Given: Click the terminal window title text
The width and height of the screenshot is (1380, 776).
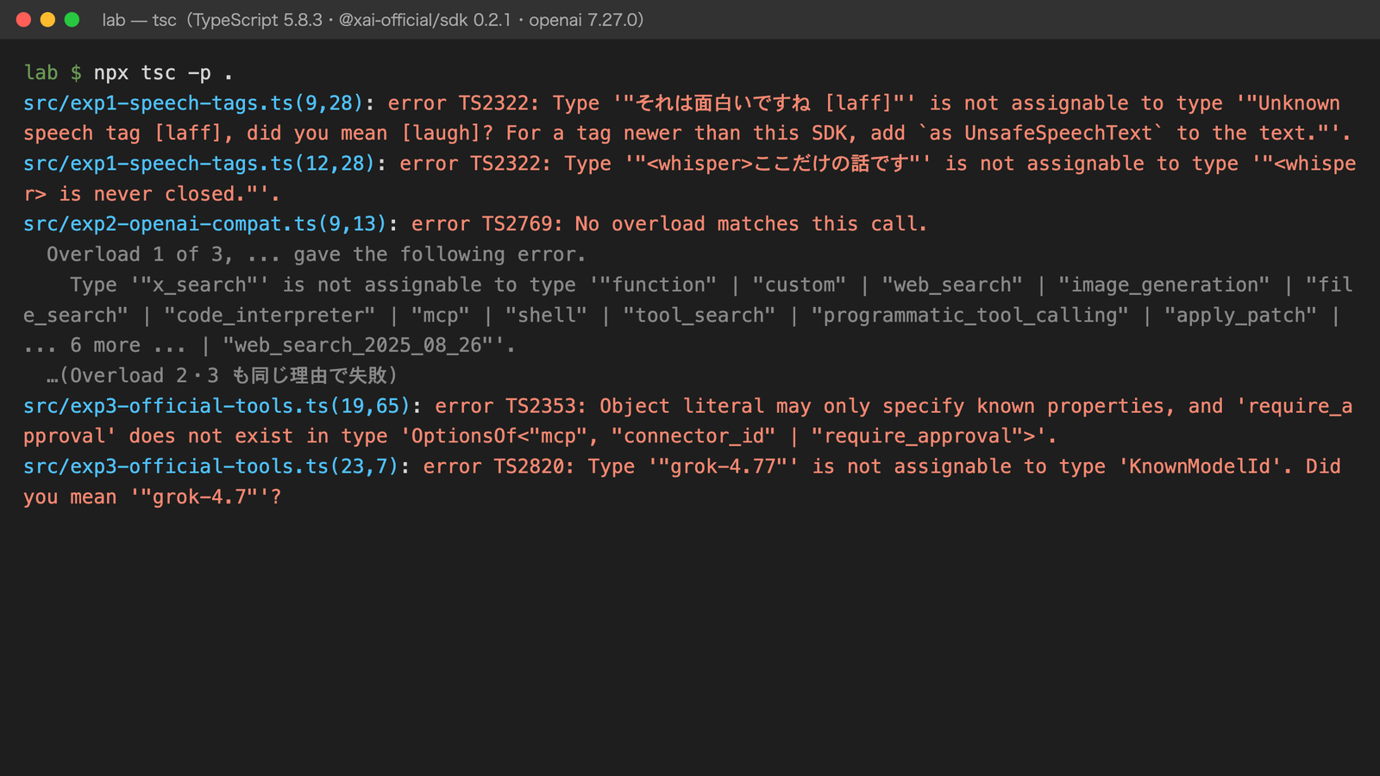Looking at the screenshot, I should click(373, 20).
